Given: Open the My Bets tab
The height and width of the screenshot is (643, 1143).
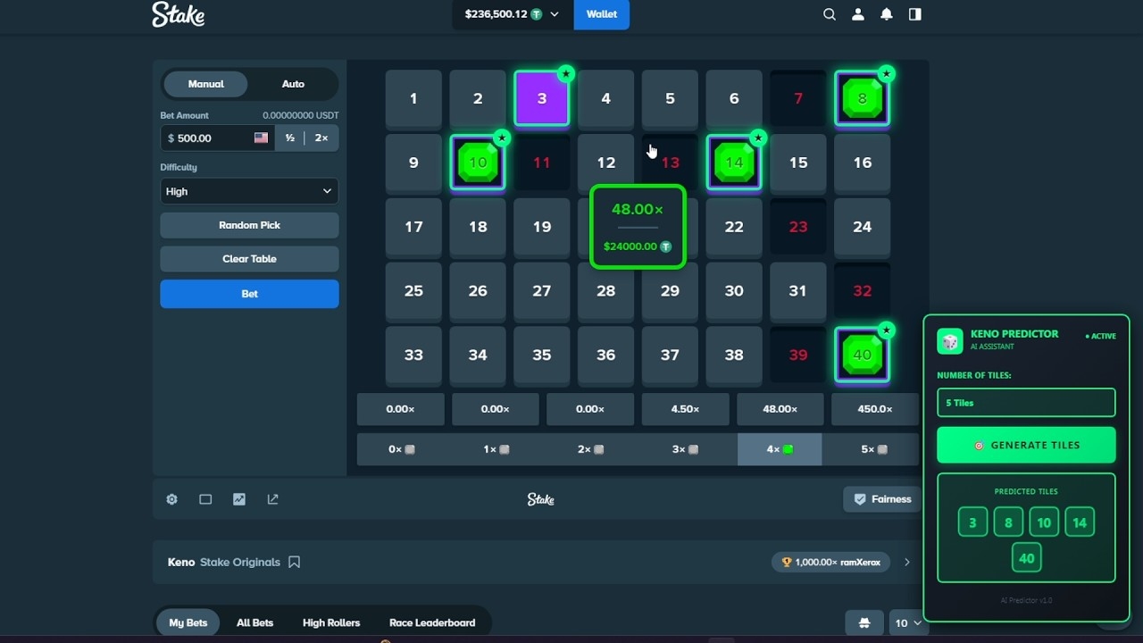Looking at the screenshot, I should [x=188, y=622].
